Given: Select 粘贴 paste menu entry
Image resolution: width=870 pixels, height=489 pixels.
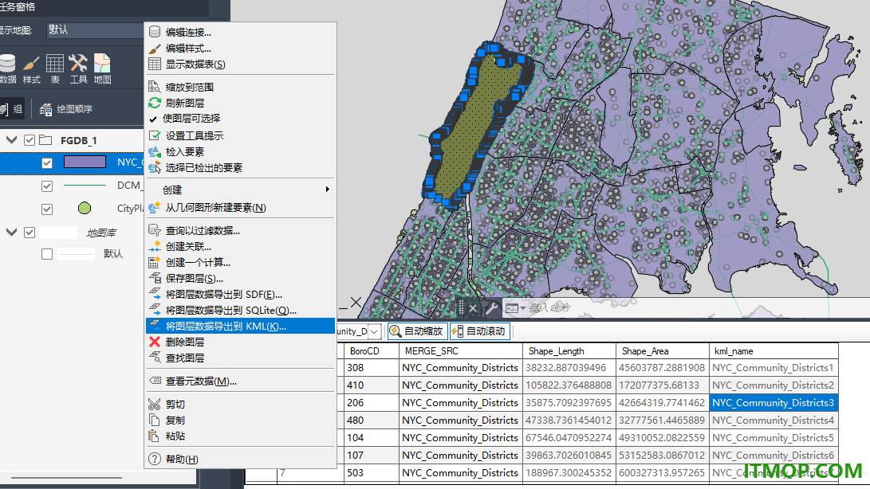Looking at the screenshot, I should pyautogui.click(x=240, y=436).
